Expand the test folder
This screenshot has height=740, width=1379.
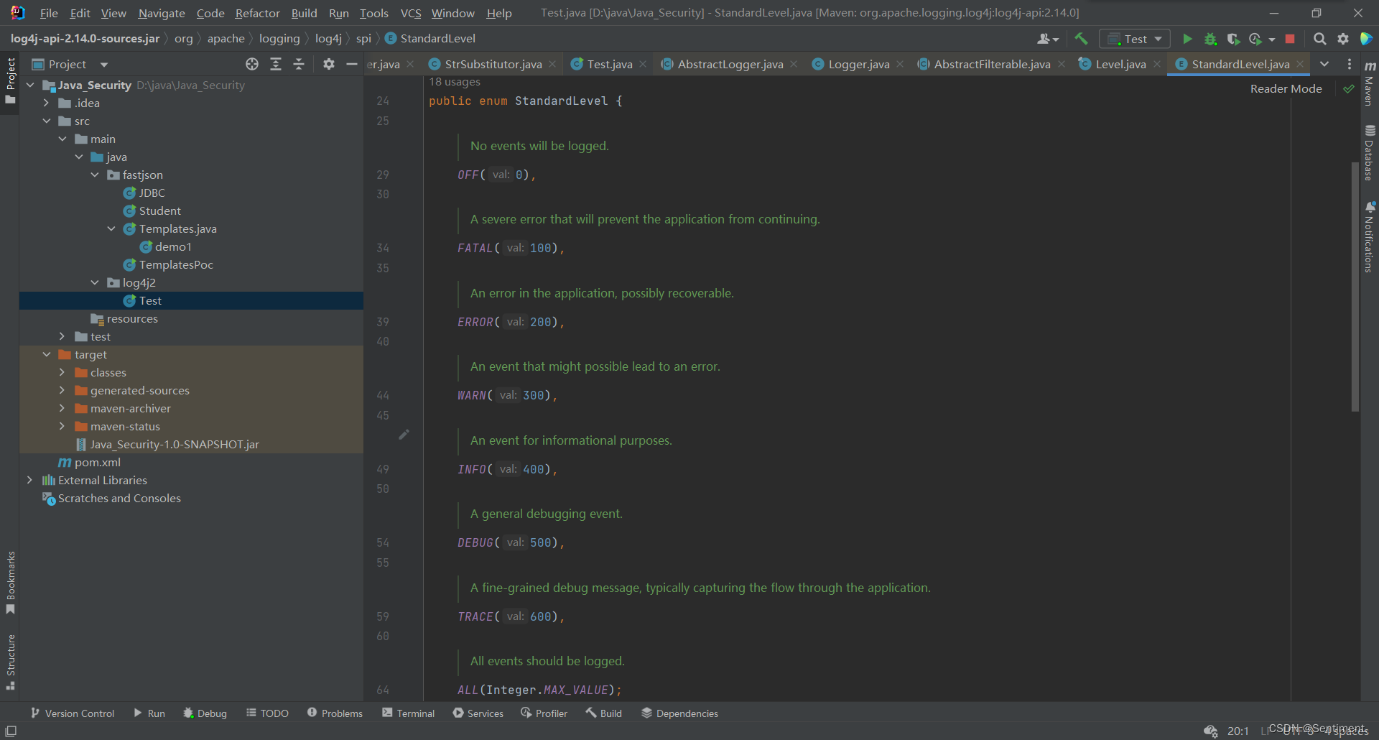[62, 336]
